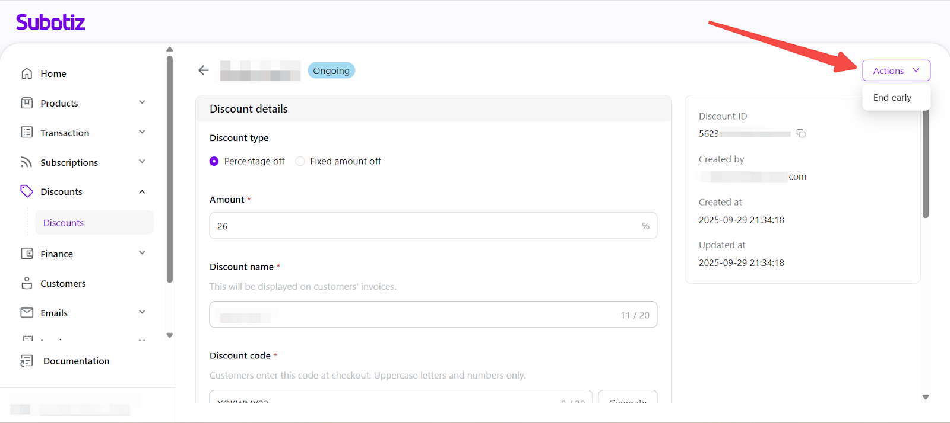Click the Discounts tag icon
Image resolution: width=950 pixels, height=423 pixels.
pyautogui.click(x=27, y=191)
